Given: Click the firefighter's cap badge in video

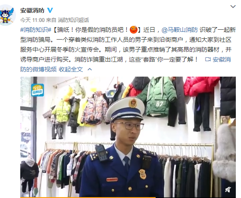Looking at the screenshot, I should click(133, 102).
